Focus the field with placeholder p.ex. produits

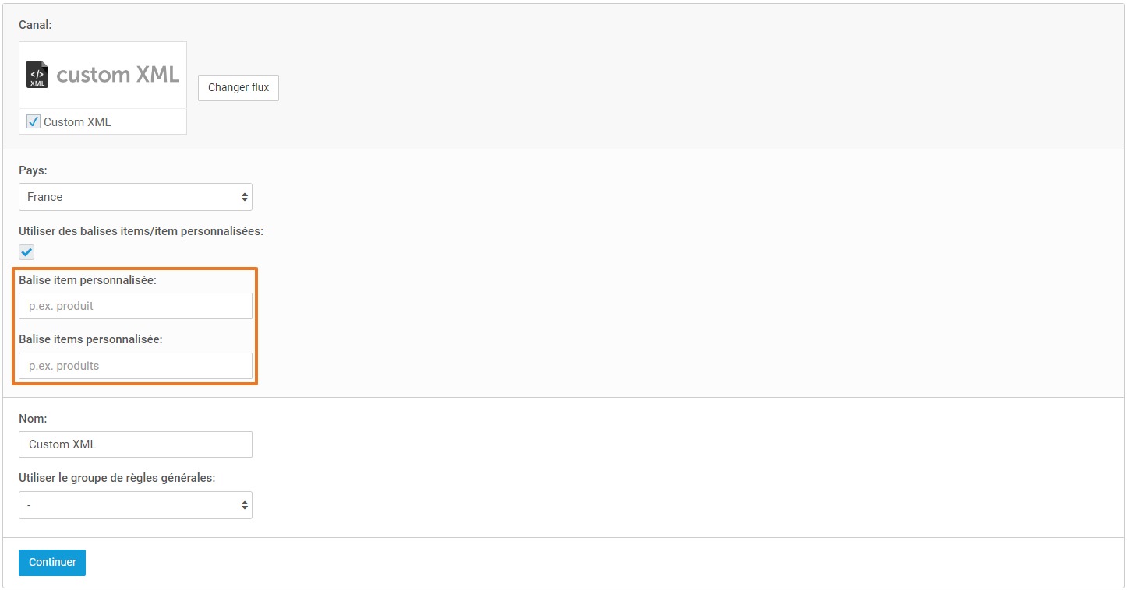click(136, 366)
